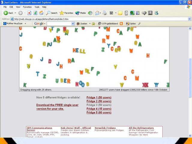
Task: Click the Fridge 3 (50 users) text
Action: [99, 105]
